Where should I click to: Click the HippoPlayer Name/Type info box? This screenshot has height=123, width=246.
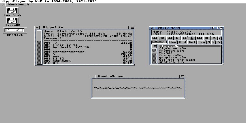pyautogui.click(x=186, y=33)
